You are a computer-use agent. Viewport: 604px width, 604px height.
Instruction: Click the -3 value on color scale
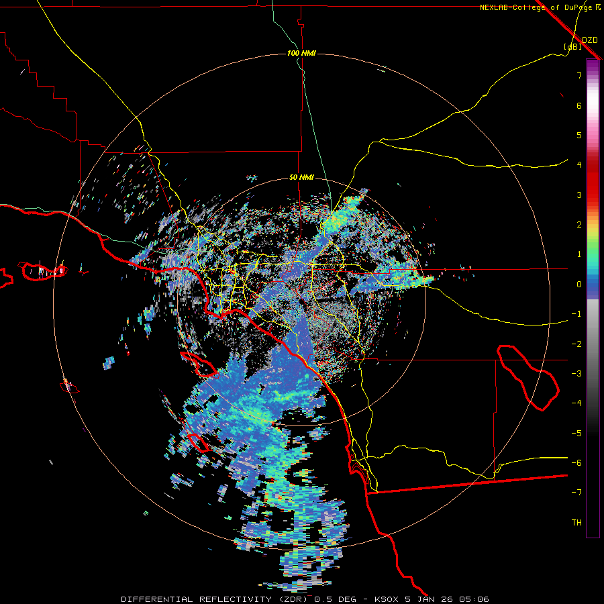pos(576,374)
